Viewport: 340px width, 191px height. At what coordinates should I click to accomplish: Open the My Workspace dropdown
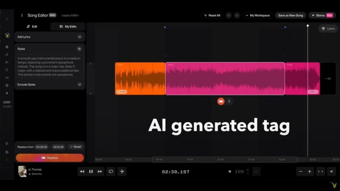(257, 15)
